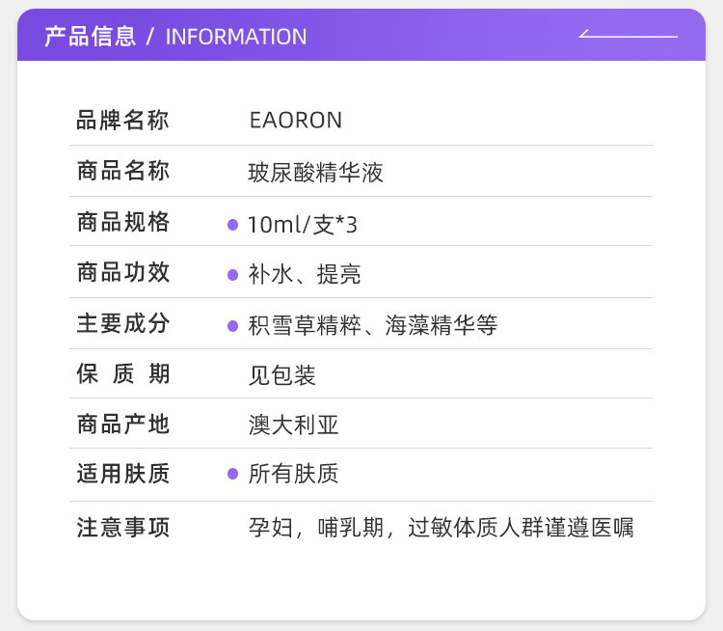Select the 商品规格 row label
The height and width of the screenshot is (631, 723).
pyautogui.click(x=122, y=223)
